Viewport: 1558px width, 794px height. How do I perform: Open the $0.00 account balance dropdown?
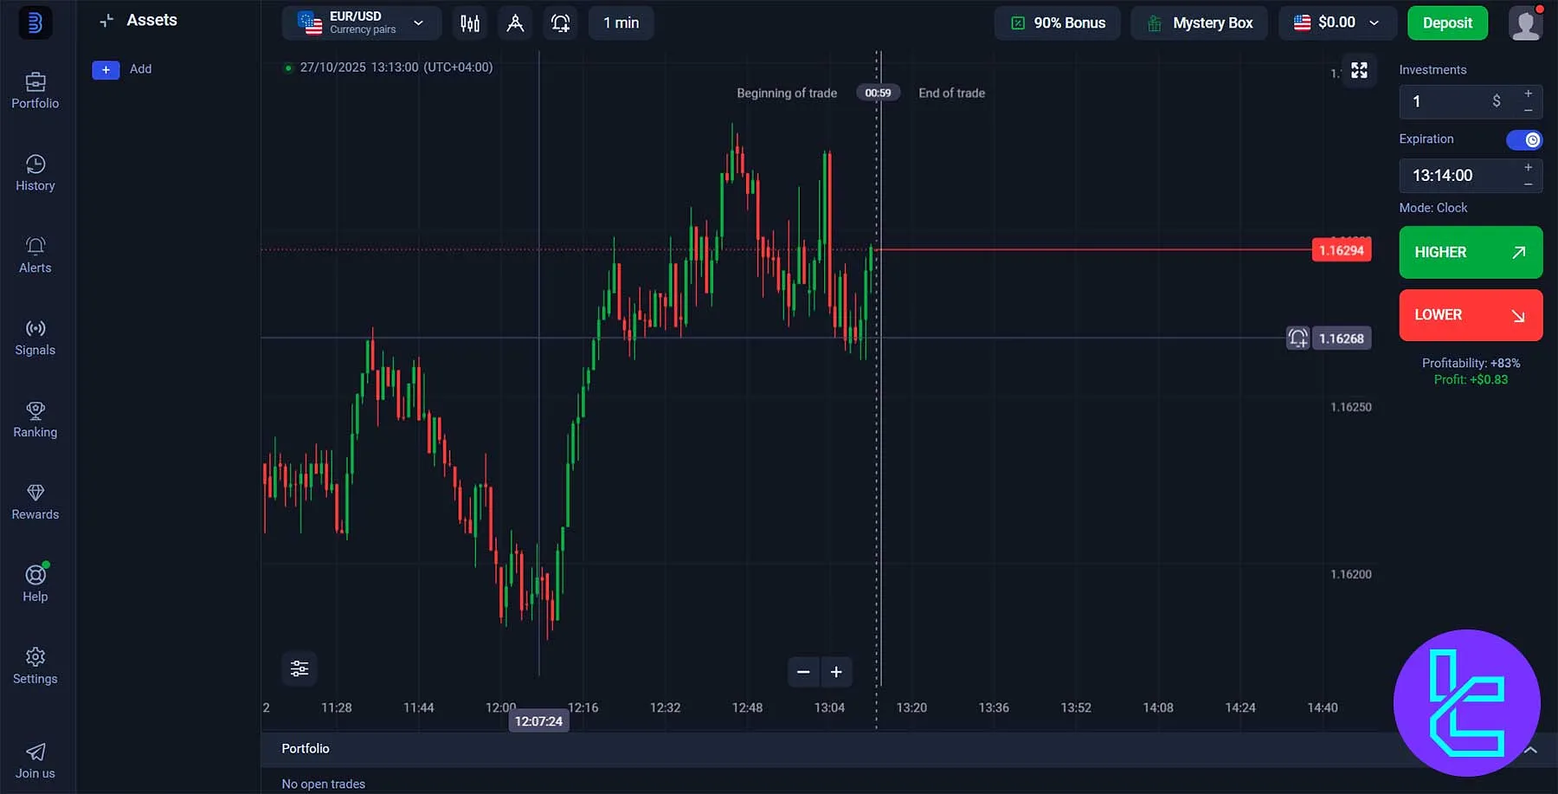[1336, 23]
